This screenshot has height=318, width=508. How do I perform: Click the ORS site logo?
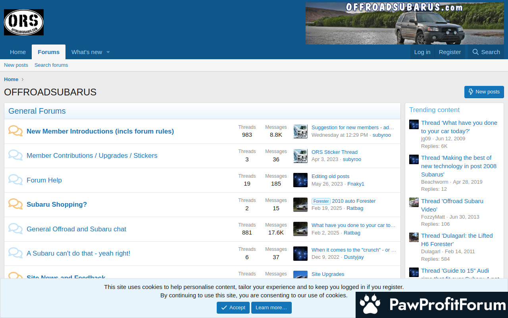click(x=24, y=22)
